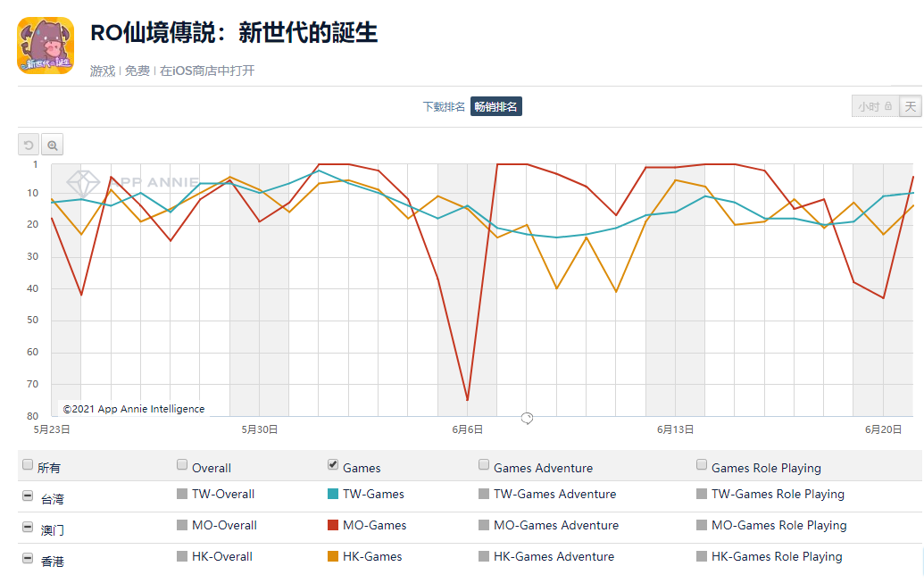Screen dimensions: 924x583
Task: Click the 游戏 category link
Action: [103, 71]
